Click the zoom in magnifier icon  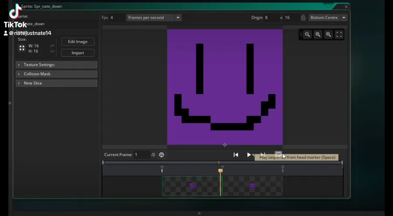click(x=328, y=34)
